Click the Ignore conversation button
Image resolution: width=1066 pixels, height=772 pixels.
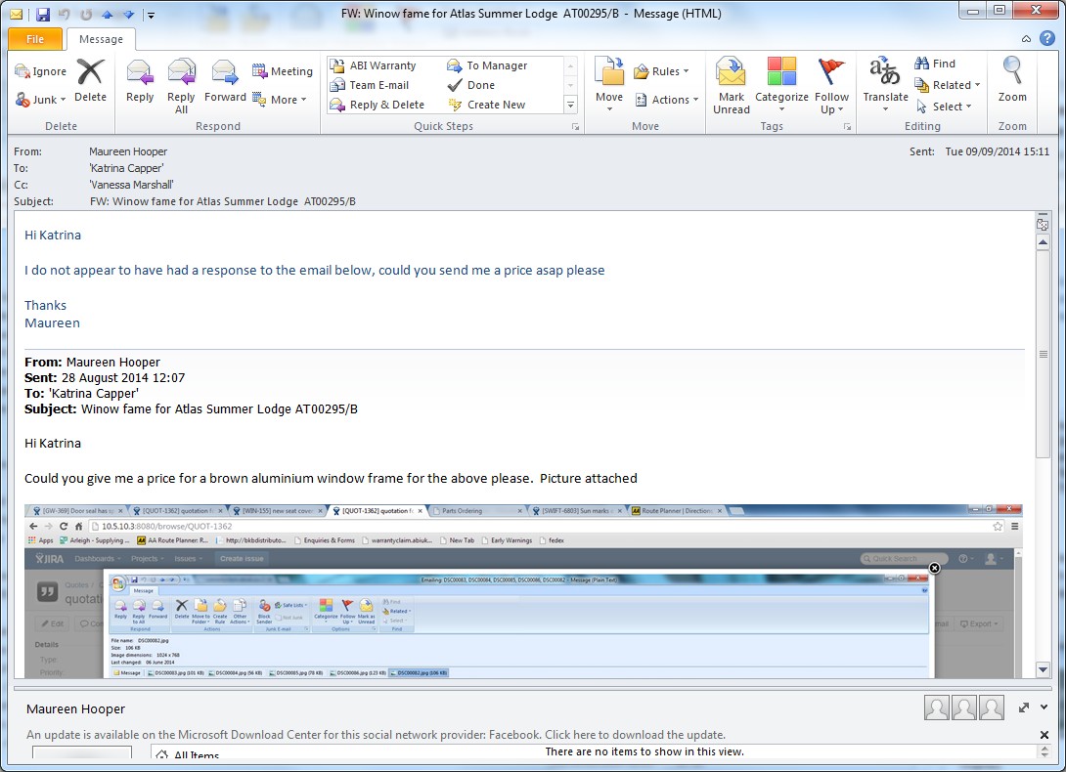41,71
